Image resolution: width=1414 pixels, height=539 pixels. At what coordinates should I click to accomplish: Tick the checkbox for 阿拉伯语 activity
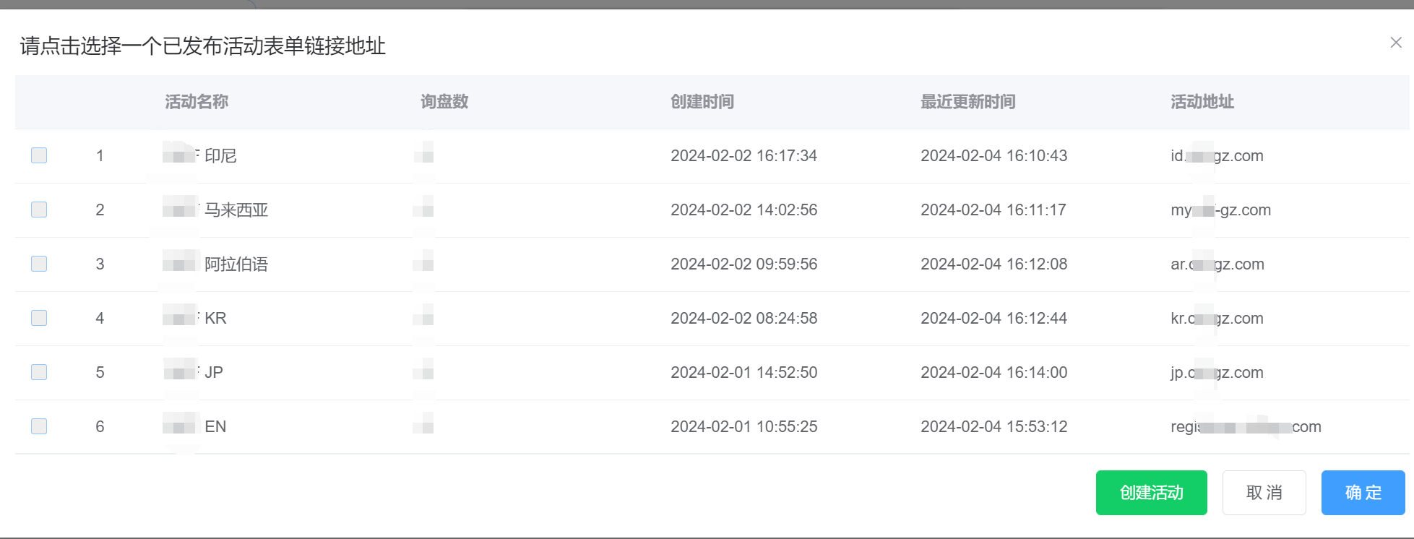(39, 264)
